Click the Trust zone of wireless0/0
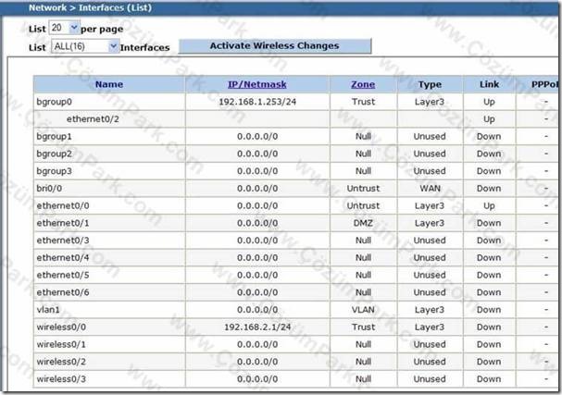 pos(363,327)
